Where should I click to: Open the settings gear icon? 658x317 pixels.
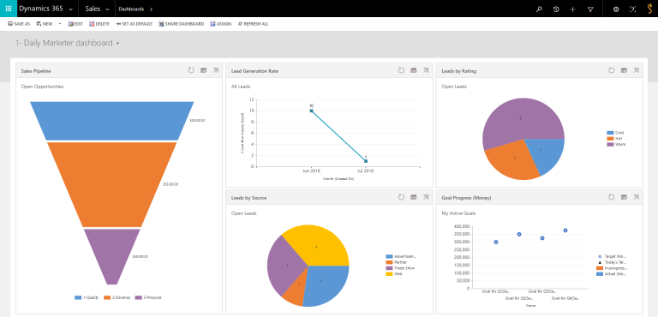pyautogui.click(x=616, y=9)
